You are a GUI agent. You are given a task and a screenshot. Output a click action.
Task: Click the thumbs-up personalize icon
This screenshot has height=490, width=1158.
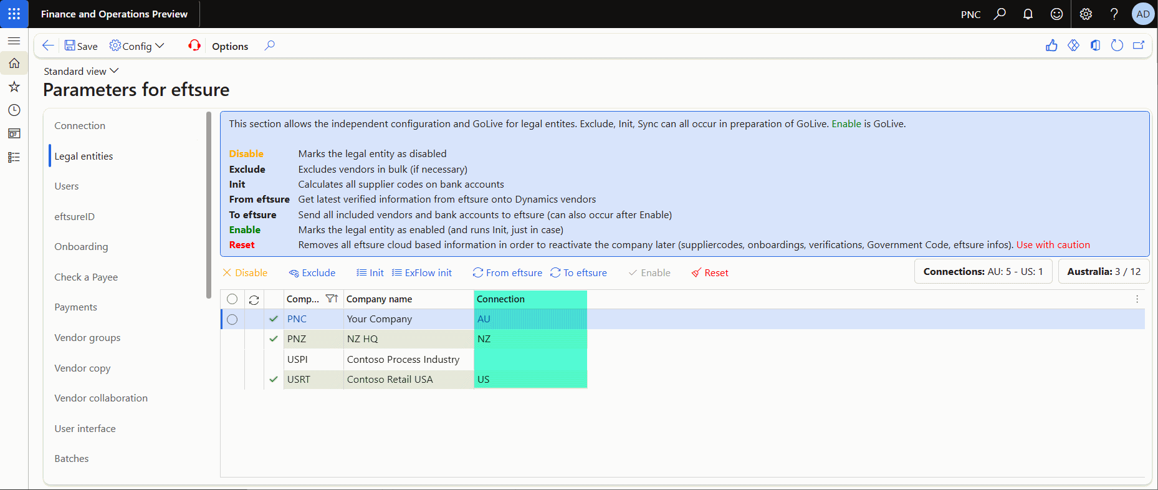click(x=1051, y=46)
